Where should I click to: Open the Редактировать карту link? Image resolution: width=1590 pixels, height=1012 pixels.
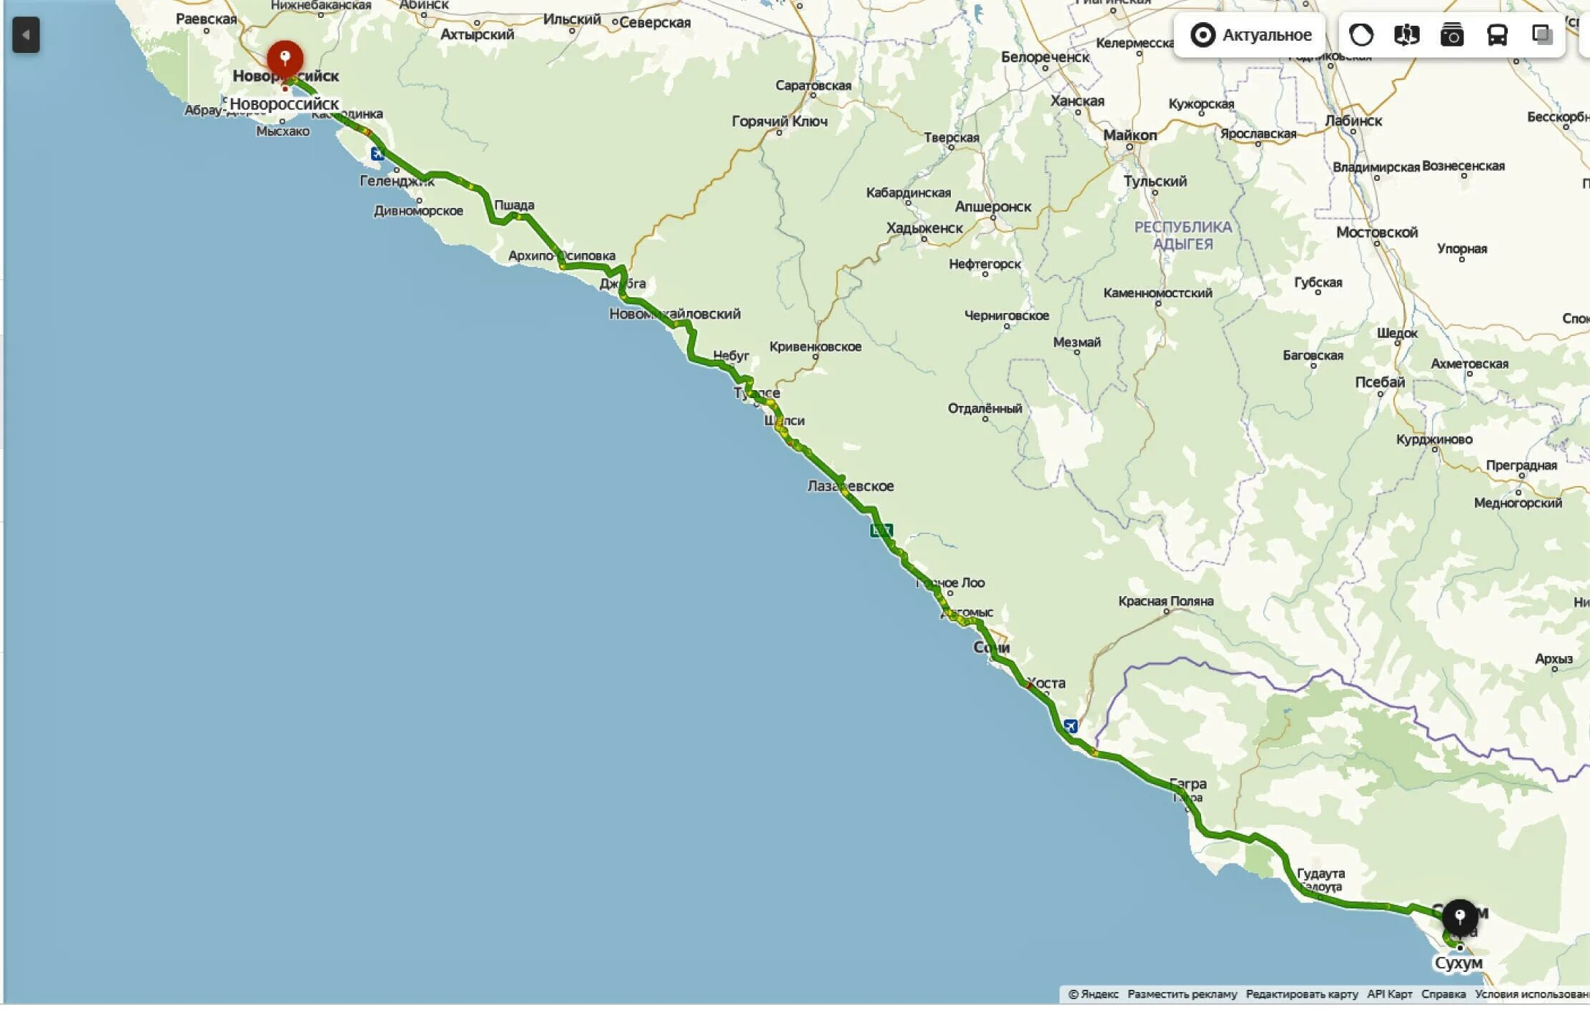pyautogui.click(x=1302, y=994)
